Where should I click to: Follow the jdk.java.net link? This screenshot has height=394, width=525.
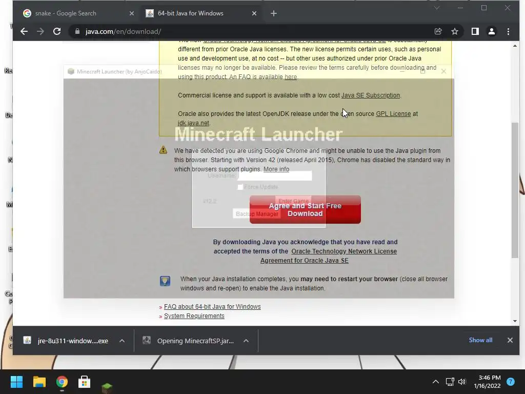pos(193,123)
